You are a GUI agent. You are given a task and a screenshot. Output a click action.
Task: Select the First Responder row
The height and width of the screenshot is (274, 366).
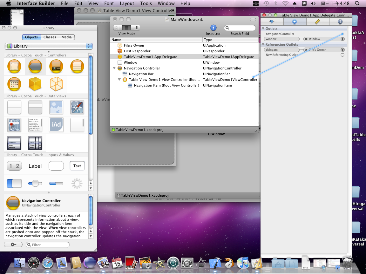184,51
